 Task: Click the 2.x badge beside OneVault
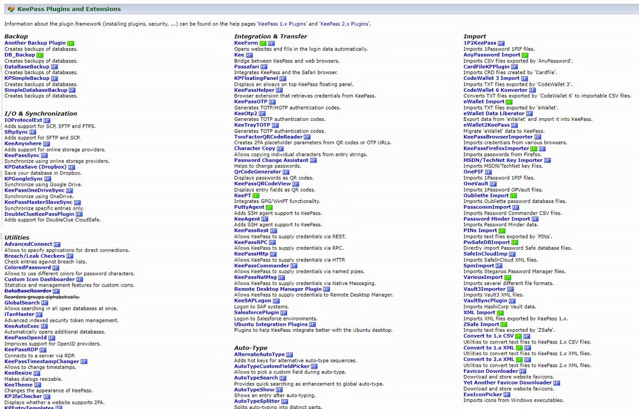494,184
